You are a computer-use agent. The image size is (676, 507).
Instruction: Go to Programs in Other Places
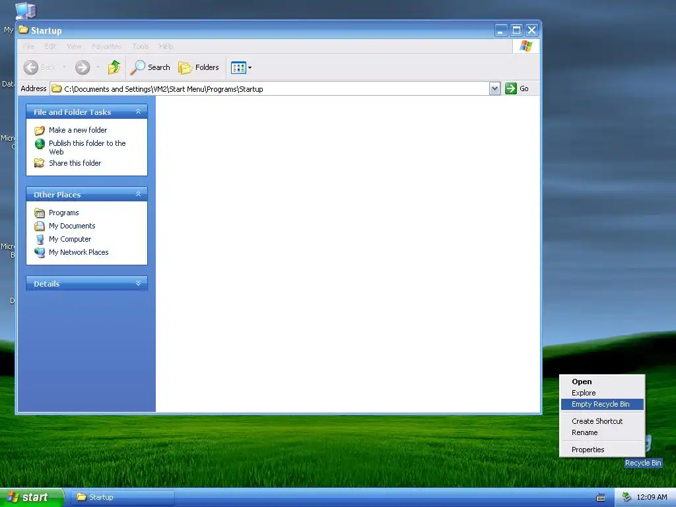click(x=64, y=213)
